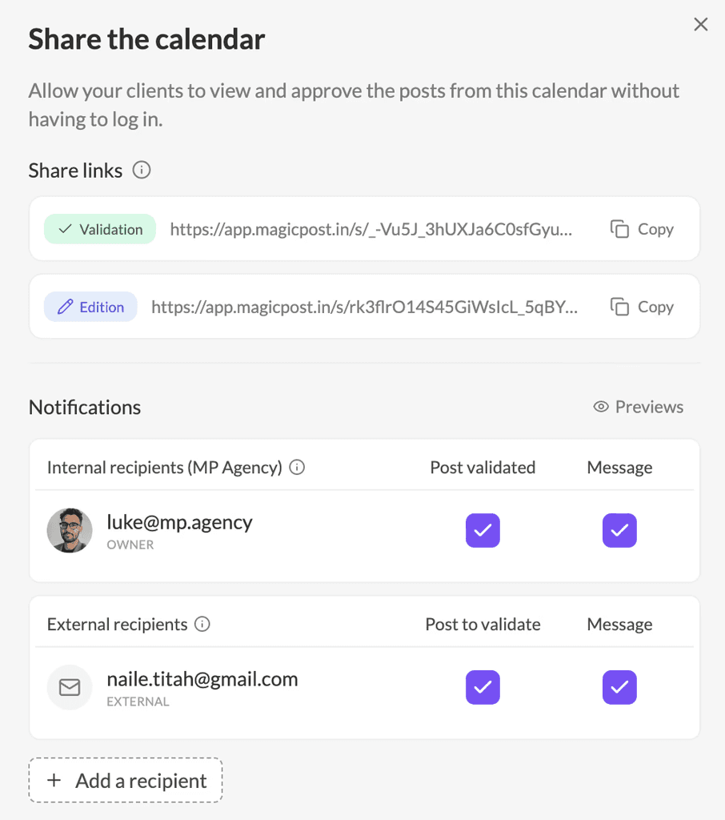Image resolution: width=725 pixels, height=820 pixels.
Task: Copy the Edition share link
Action: [642, 307]
